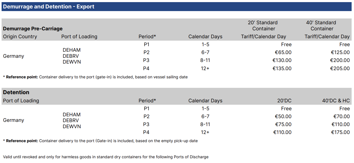Image resolution: width=354 pixels, height=163 pixels.
Task: Click the Detention section heading
Action: [x=16, y=92]
